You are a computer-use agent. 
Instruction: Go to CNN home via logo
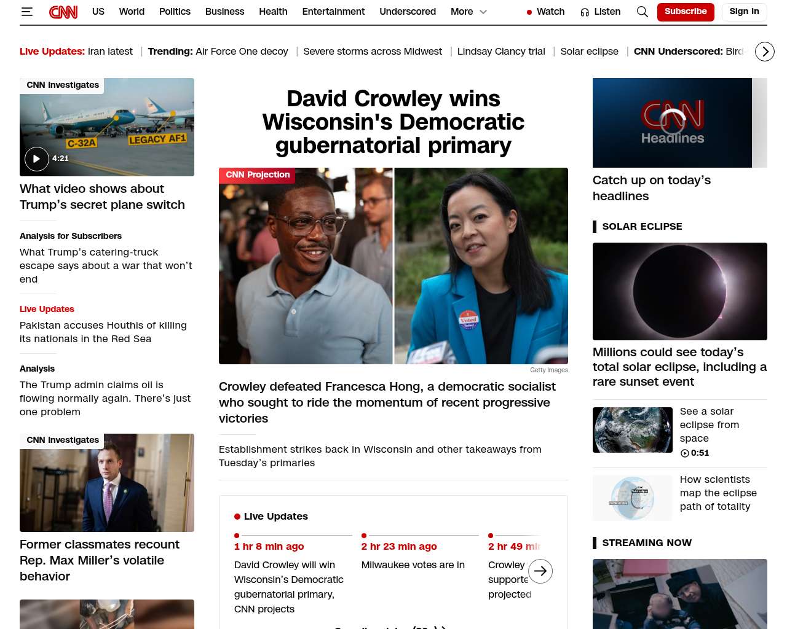(63, 12)
